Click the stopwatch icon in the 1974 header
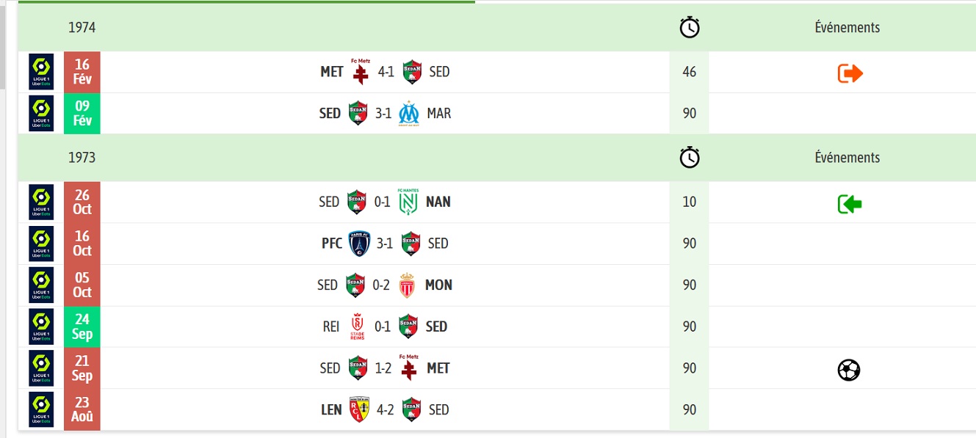The height and width of the screenshot is (438, 976). (x=690, y=28)
